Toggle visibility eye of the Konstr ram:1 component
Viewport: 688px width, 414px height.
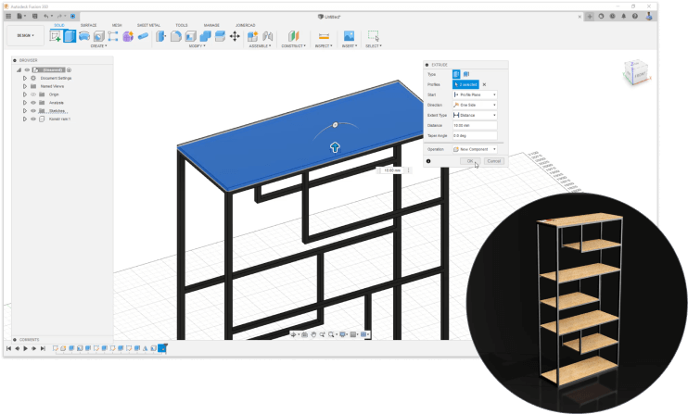click(32, 119)
